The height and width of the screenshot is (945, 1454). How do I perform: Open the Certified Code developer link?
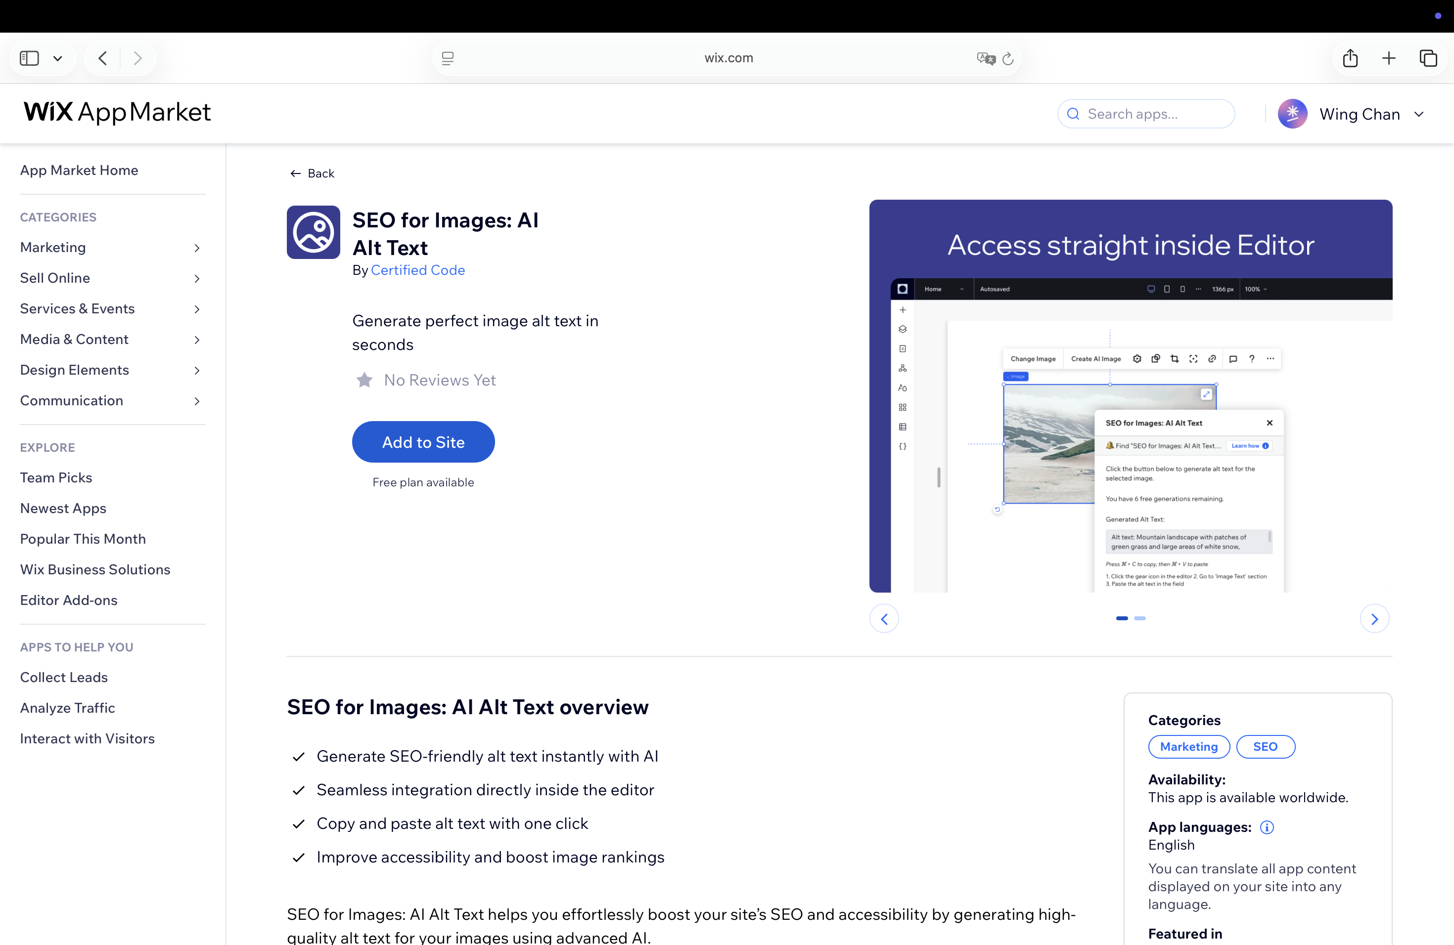coord(418,270)
